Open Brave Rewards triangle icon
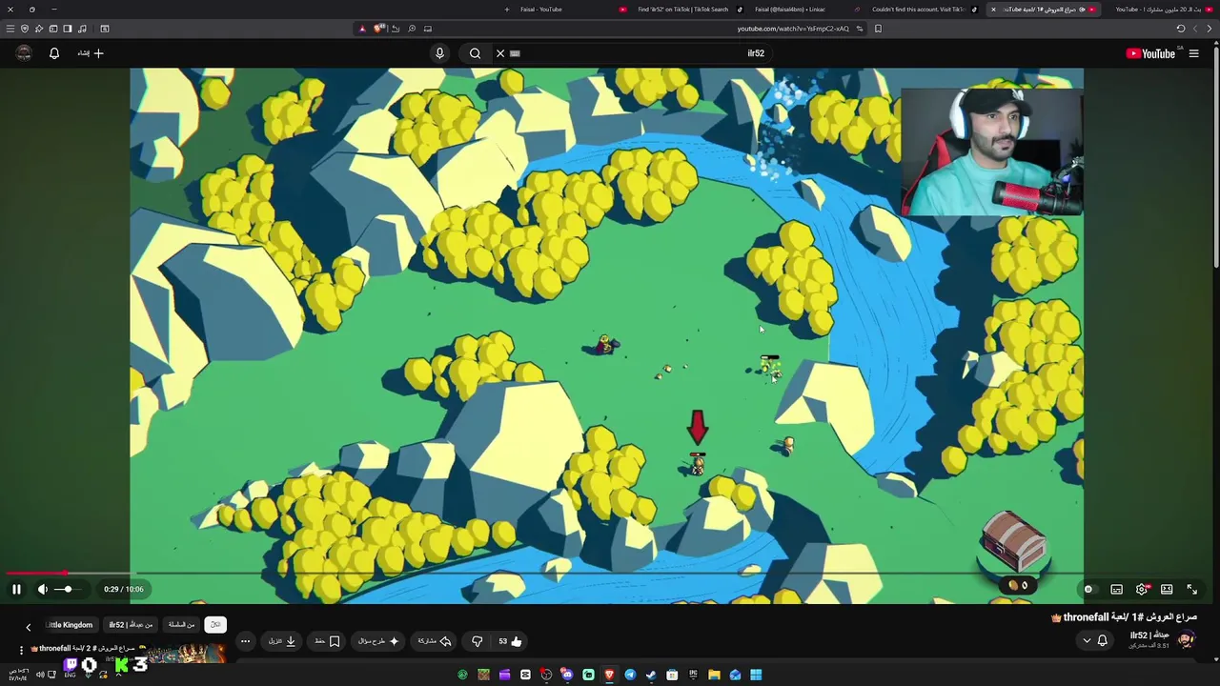 point(362,29)
